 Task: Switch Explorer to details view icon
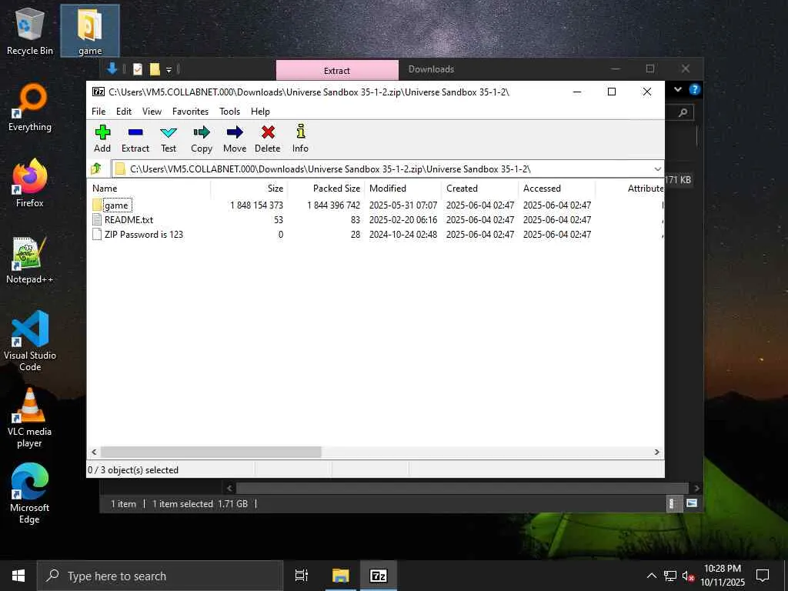[x=673, y=503]
